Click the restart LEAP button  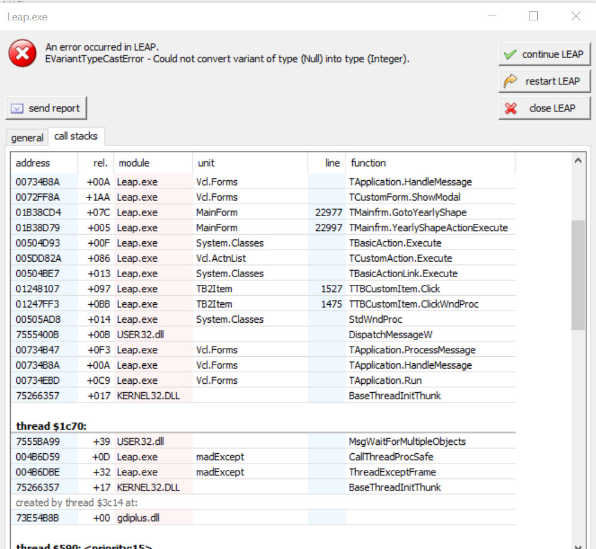click(544, 81)
